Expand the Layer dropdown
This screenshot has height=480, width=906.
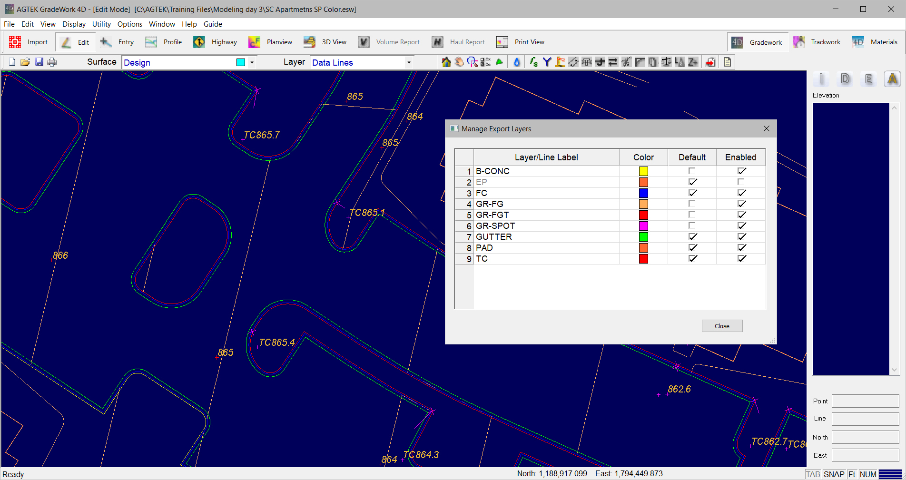[408, 62]
